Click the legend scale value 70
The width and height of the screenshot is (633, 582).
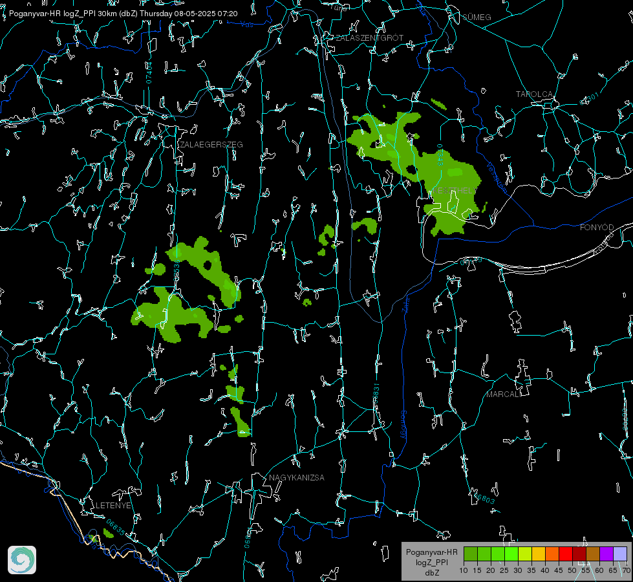[626, 570]
